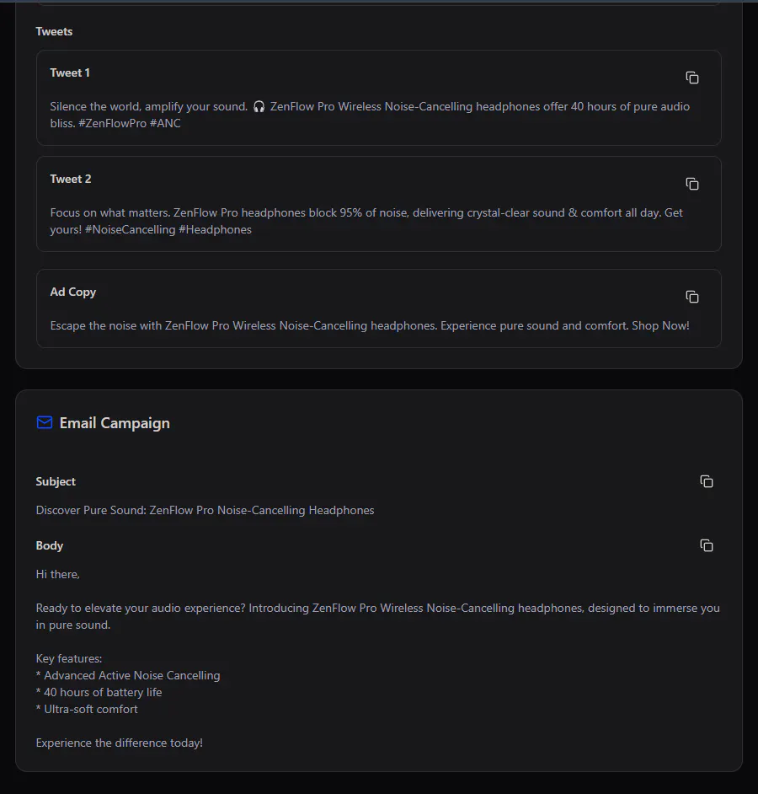The width and height of the screenshot is (758, 794).
Task: Click the Tweet 2 card title
Action: click(x=71, y=179)
